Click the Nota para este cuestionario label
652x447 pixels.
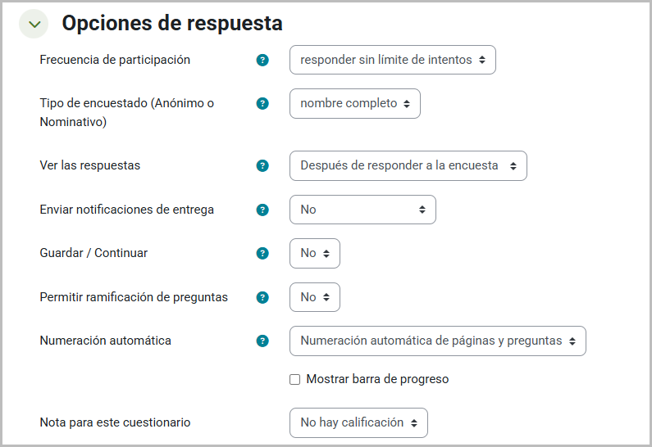[x=115, y=422]
